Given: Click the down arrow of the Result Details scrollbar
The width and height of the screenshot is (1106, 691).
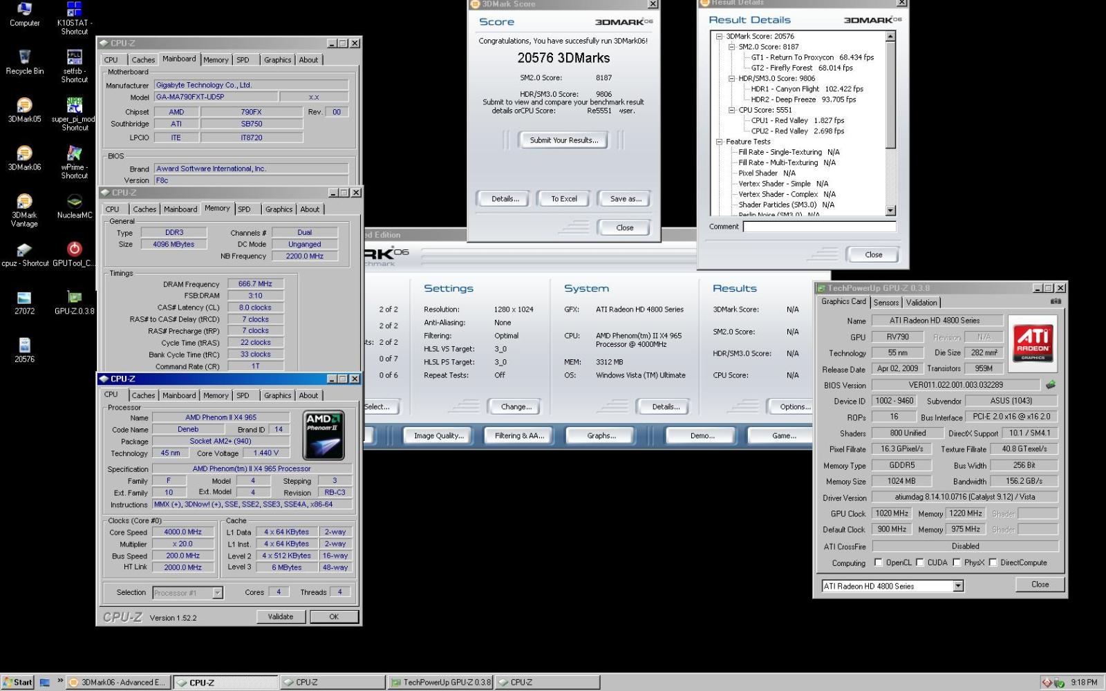Looking at the screenshot, I should [890, 211].
